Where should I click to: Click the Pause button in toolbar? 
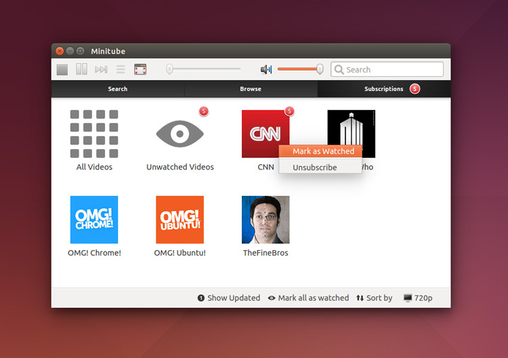coord(82,69)
